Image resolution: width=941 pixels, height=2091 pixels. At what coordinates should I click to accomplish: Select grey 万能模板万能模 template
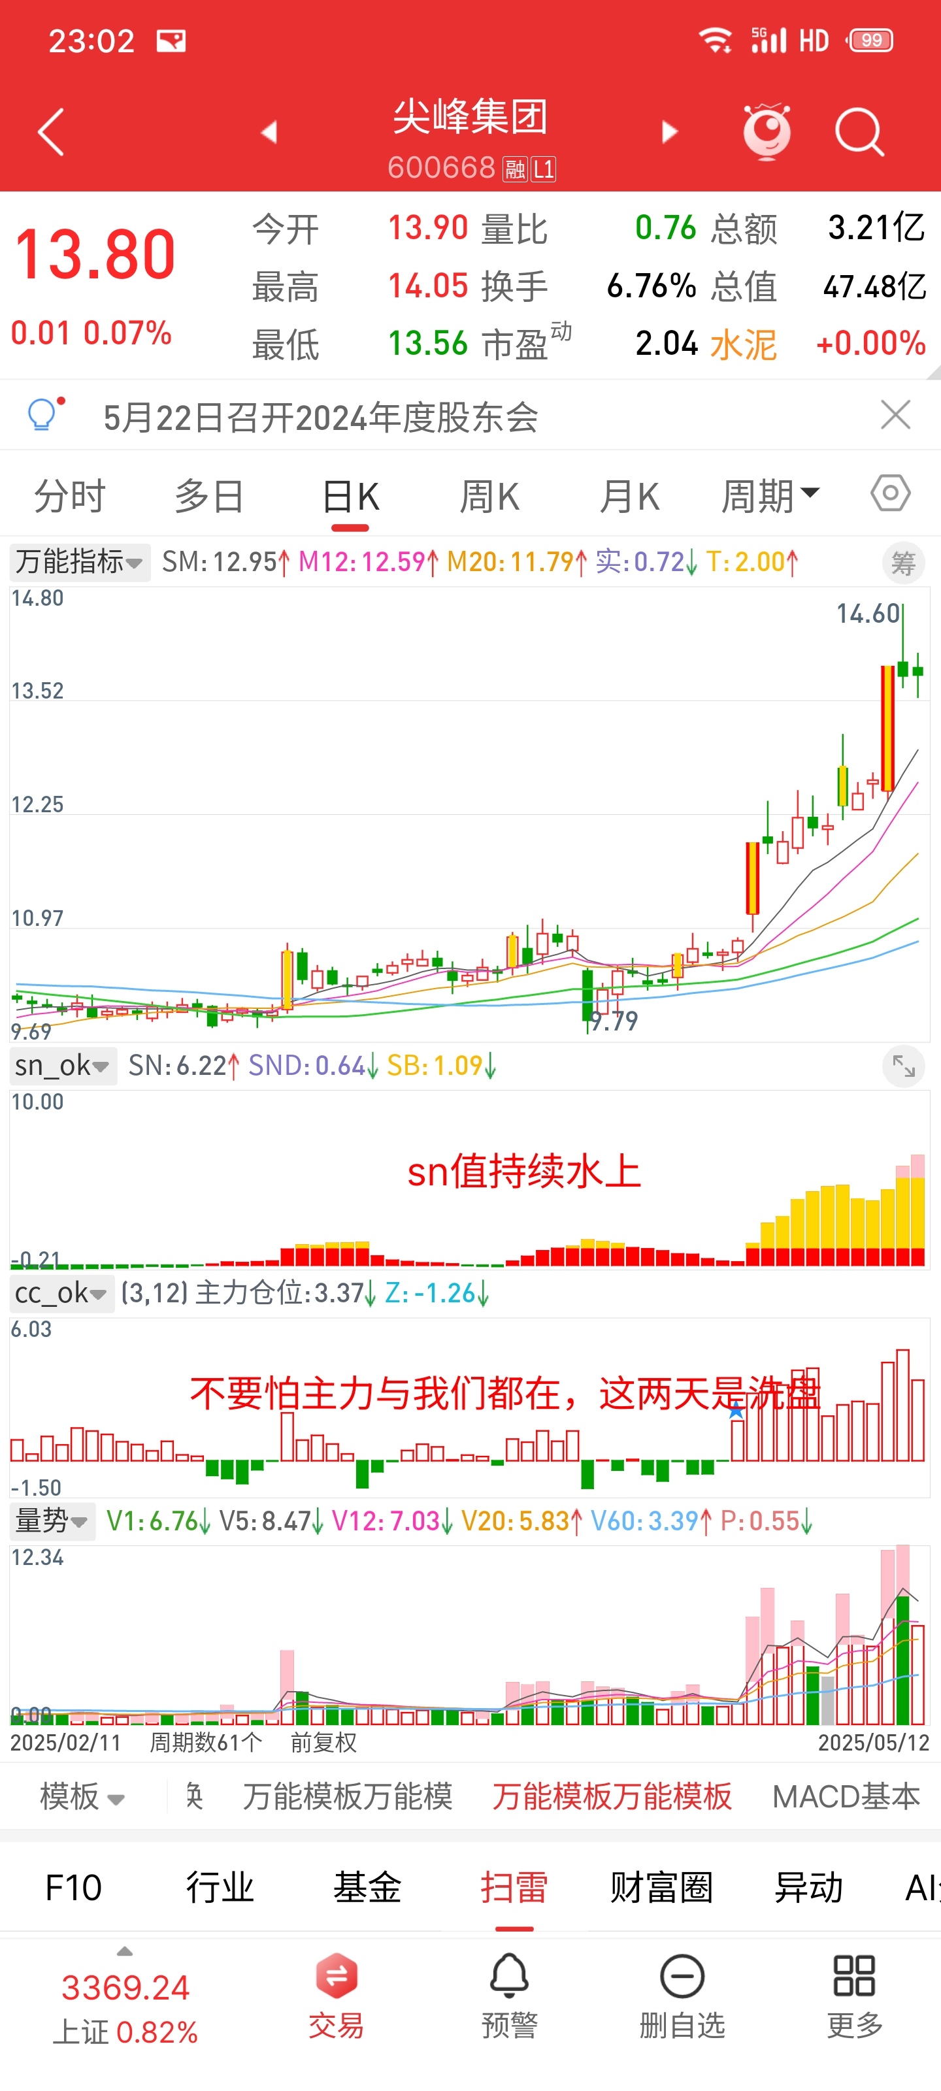348,1796
